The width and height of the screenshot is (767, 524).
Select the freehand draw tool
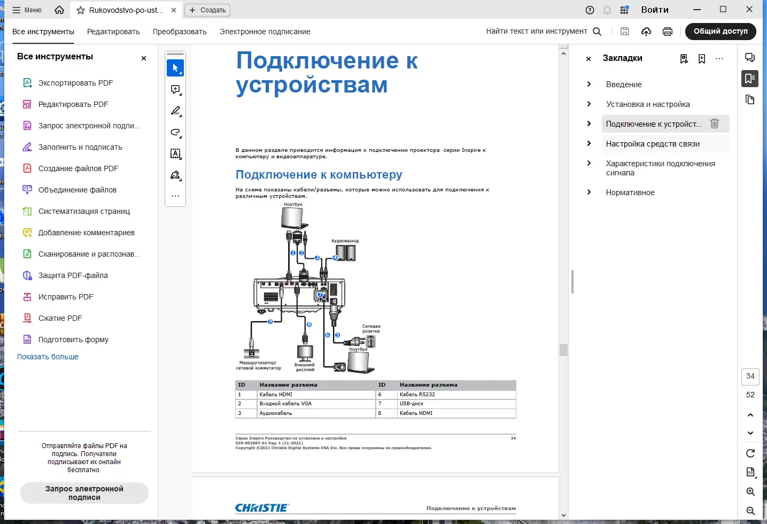(x=175, y=132)
